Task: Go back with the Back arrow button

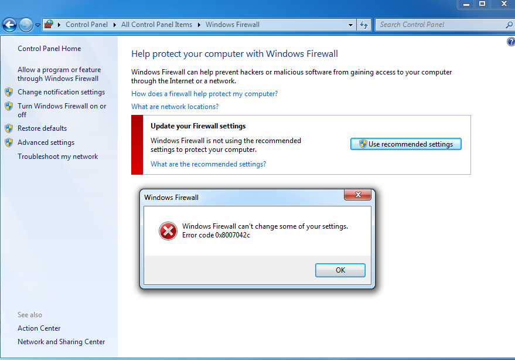Action: coord(9,25)
